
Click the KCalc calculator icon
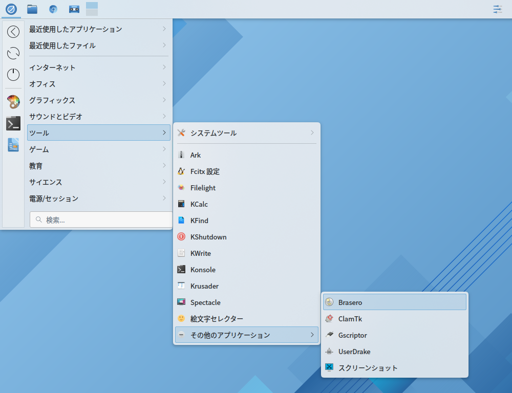[181, 204]
